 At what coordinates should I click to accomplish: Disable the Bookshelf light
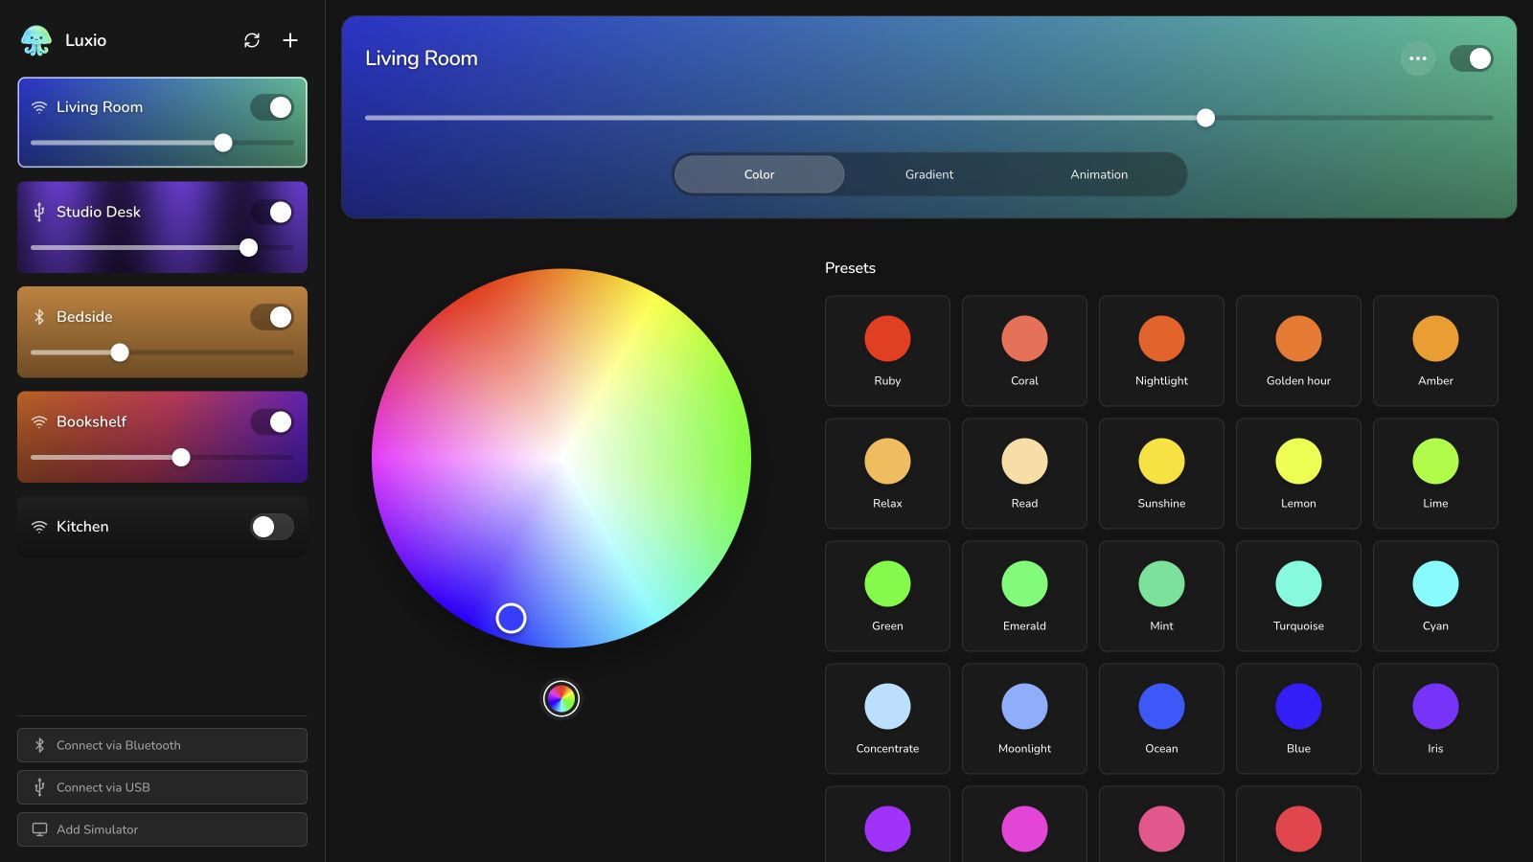[x=272, y=421]
